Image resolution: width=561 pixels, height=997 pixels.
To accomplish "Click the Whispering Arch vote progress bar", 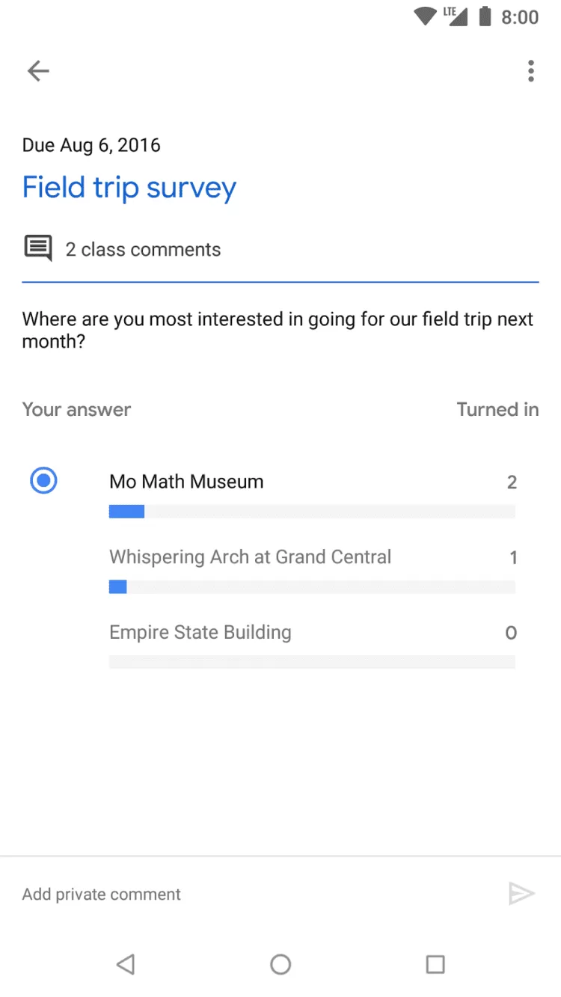I will pos(312,587).
